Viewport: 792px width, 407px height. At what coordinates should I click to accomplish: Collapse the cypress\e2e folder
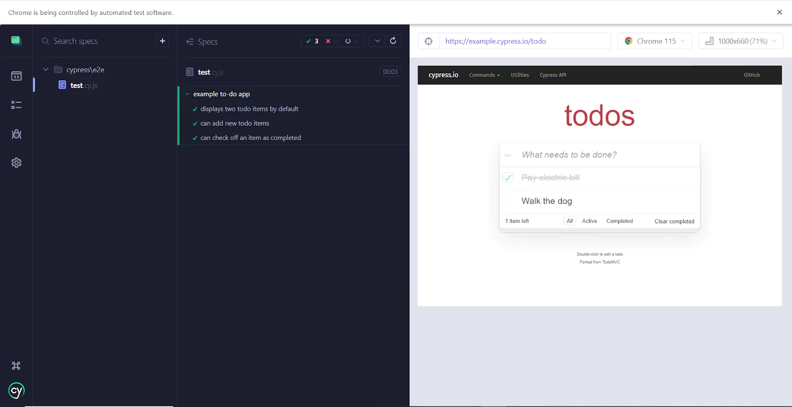click(46, 69)
